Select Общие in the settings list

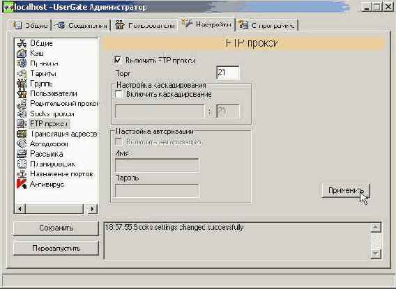tap(41, 43)
